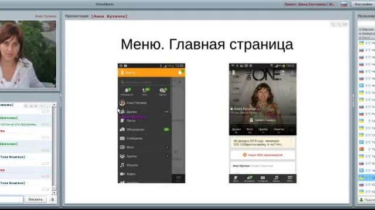Expand the arrow next to Группы in left phone

pyautogui.click(x=167, y=156)
